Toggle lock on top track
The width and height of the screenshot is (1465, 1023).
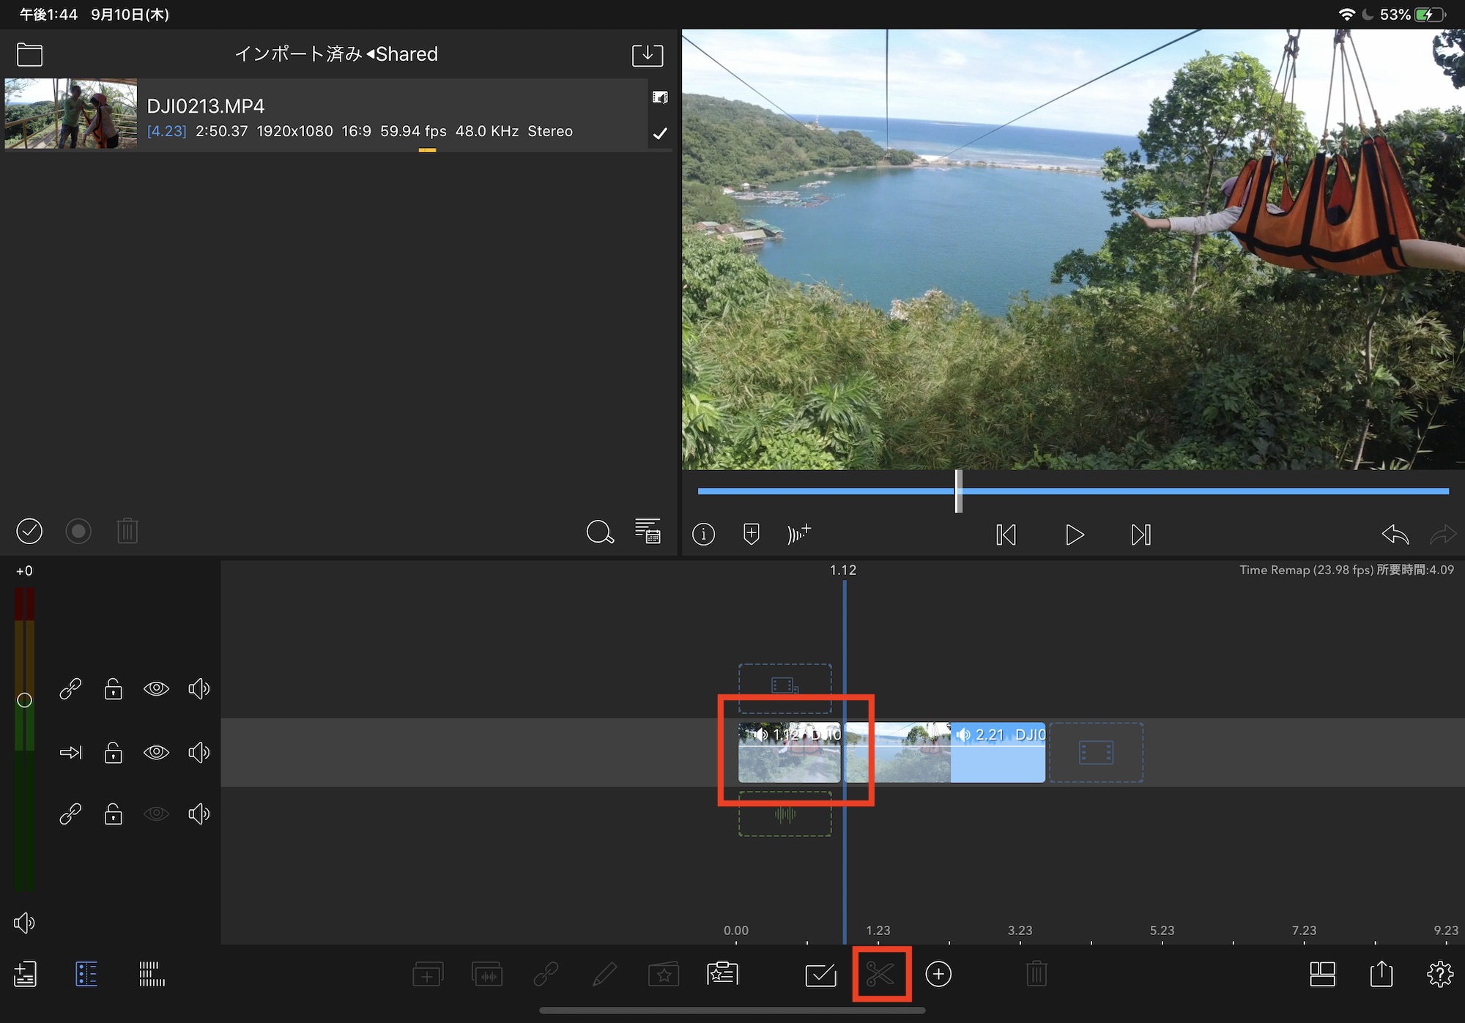113,688
